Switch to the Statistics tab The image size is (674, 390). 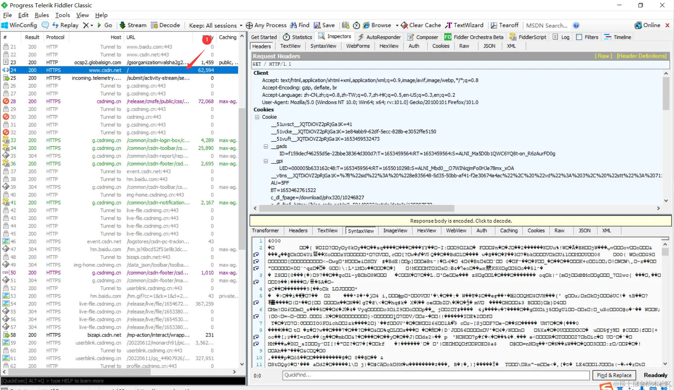point(297,37)
